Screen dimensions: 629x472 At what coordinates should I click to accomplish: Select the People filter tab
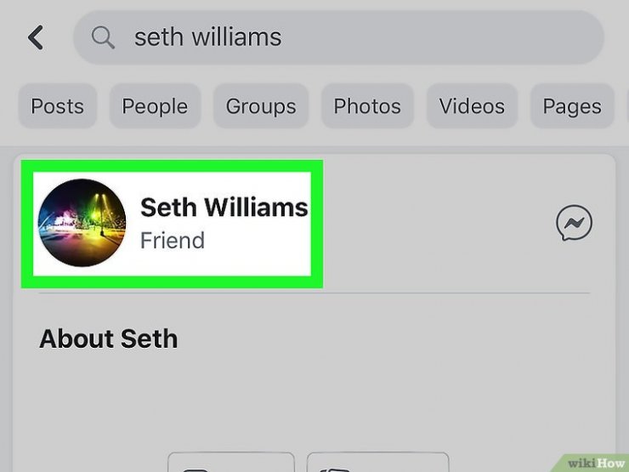[155, 106]
